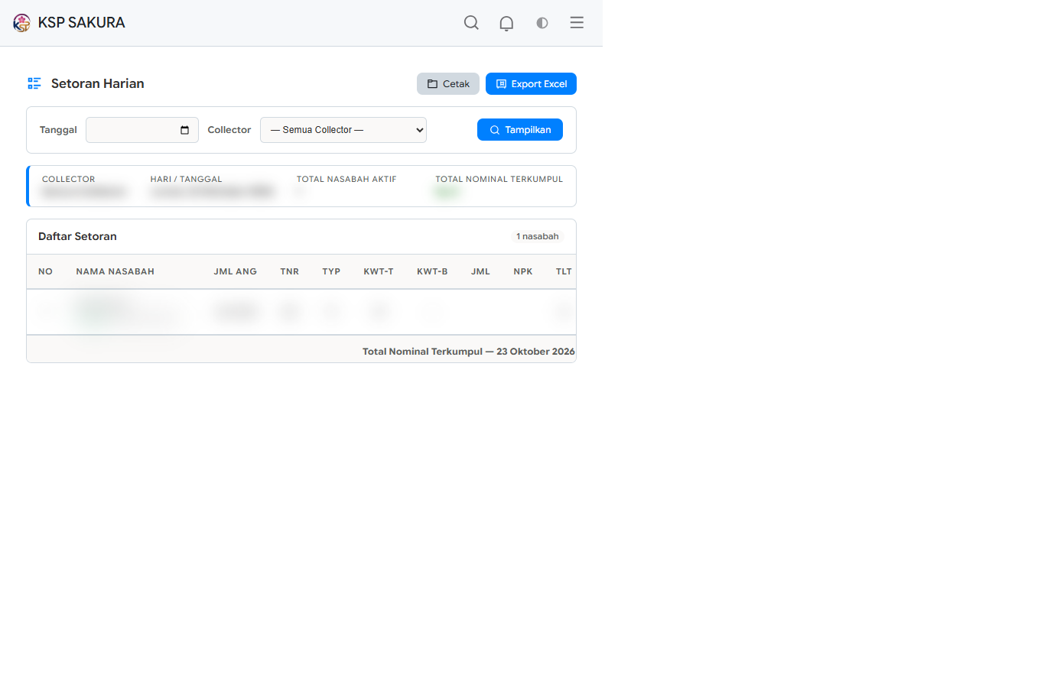Open notifications bell in the header
The height and width of the screenshot is (688, 1044).
click(506, 23)
